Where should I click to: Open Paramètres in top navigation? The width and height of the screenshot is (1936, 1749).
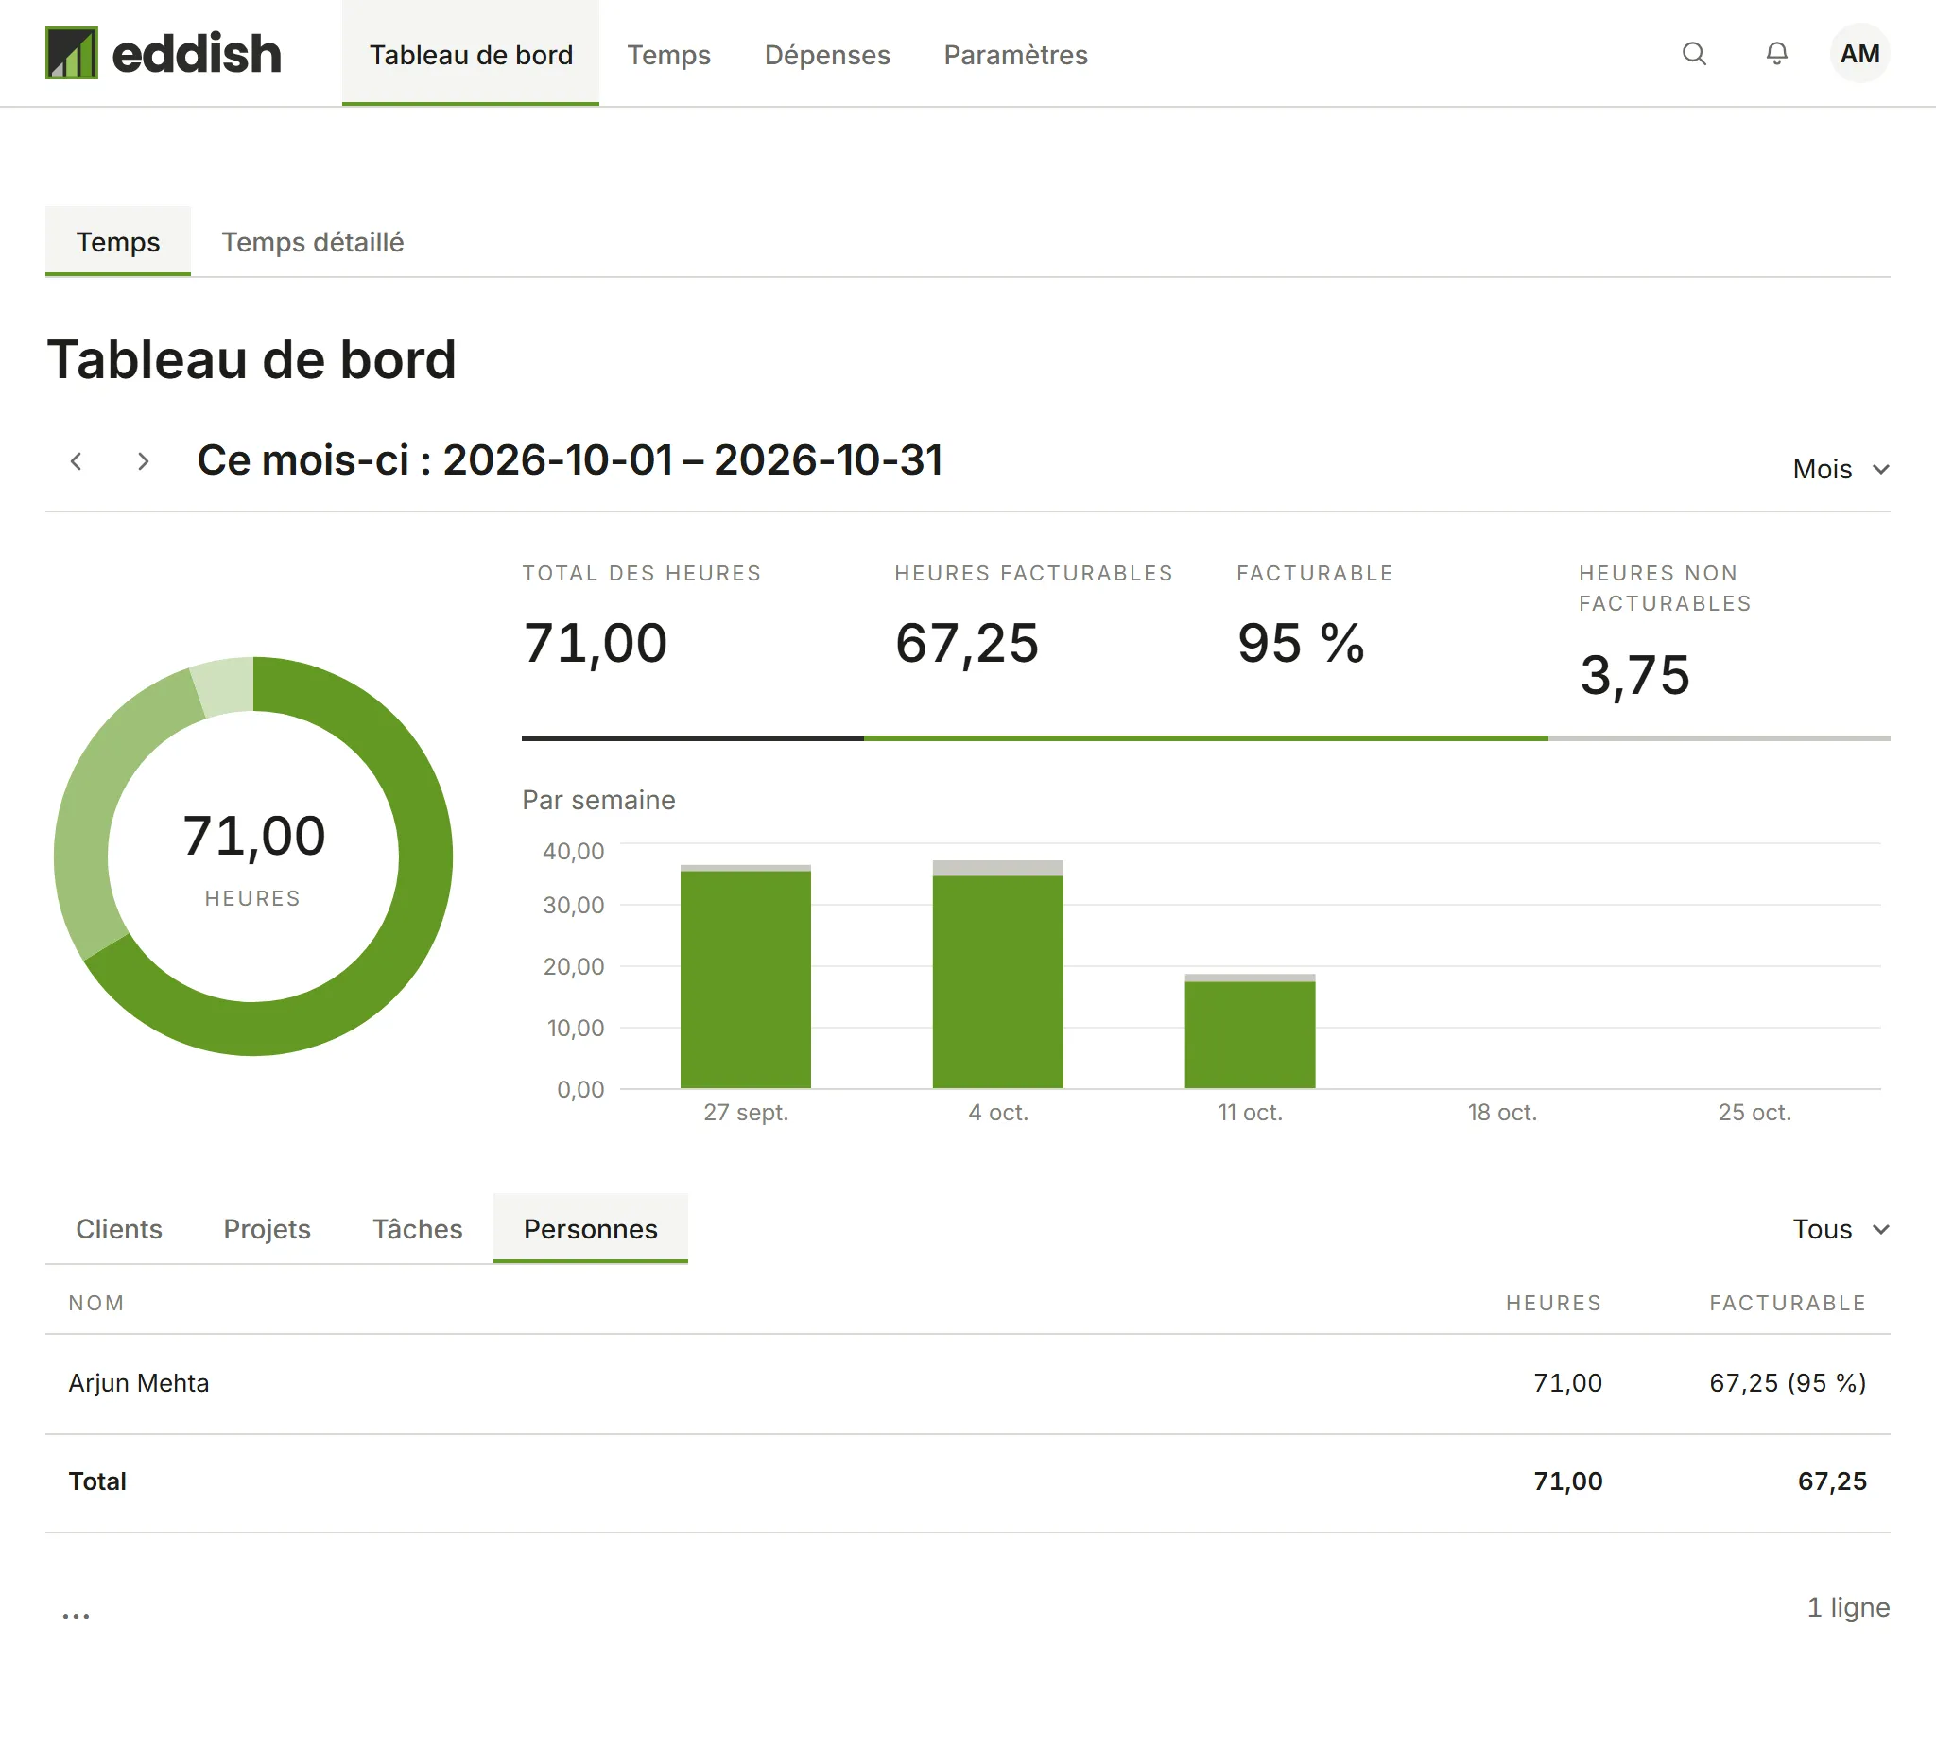[1015, 54]
